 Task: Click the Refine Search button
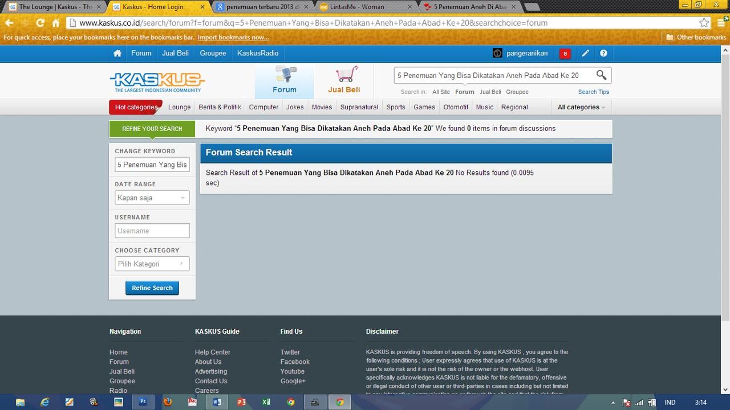152,288
